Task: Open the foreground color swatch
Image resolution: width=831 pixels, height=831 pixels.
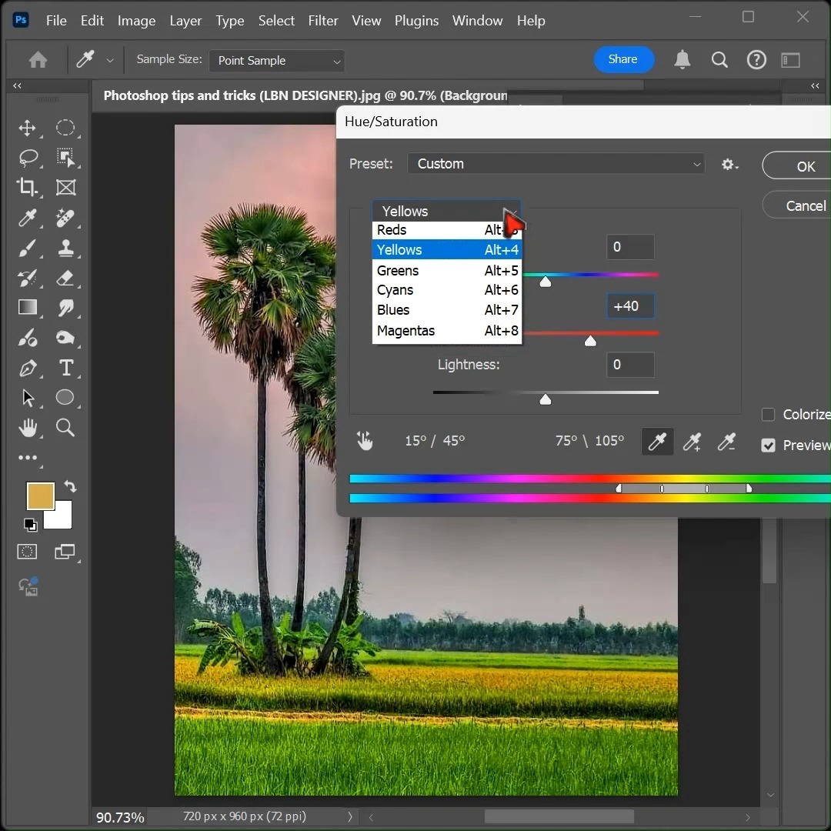Action: (x=40, y=496)
